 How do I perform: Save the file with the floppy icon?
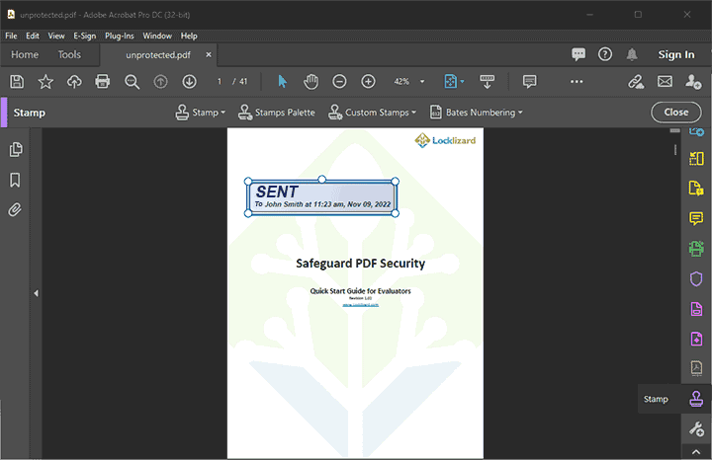pos(17,82)
